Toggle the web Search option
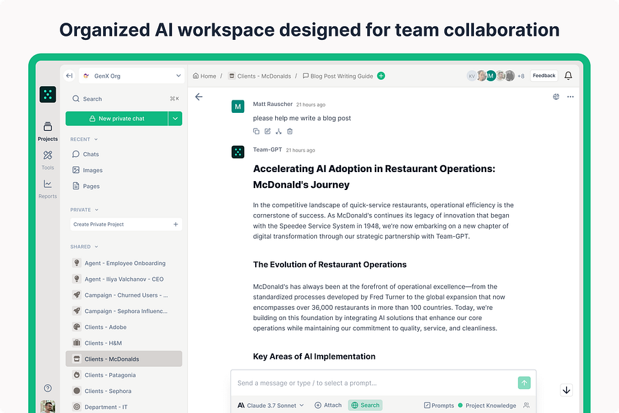 click(x=365, y=405)
